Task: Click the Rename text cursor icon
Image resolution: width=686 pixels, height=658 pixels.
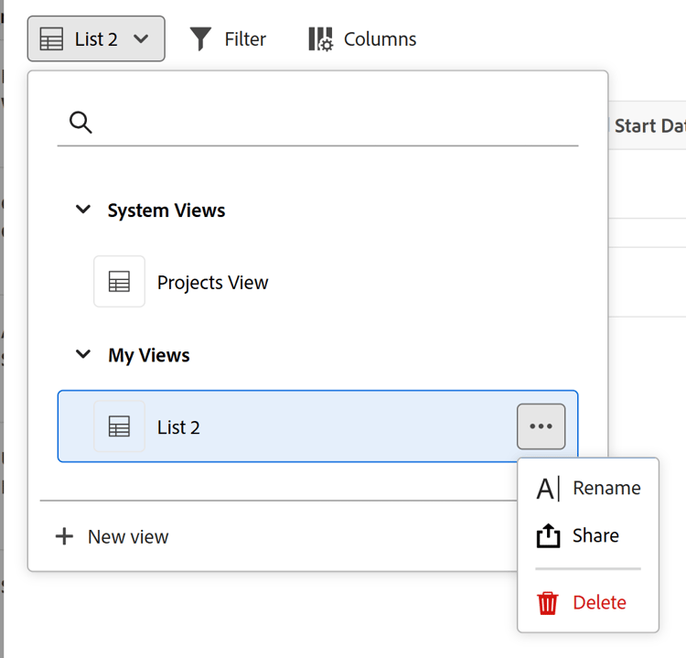Action: coord(548,489)
